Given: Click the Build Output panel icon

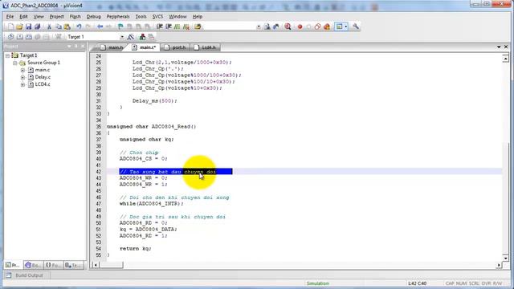Looking at the screenshot, I should (9, 275).
